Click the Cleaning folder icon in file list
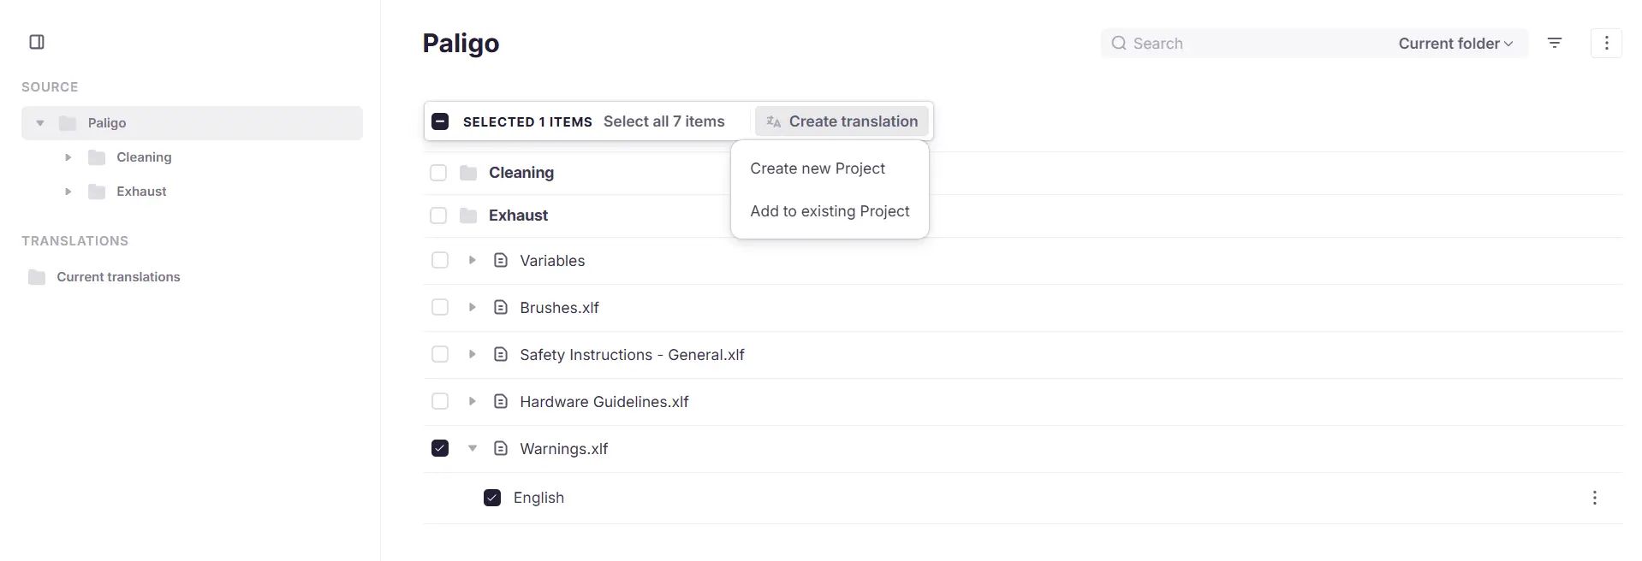The width and height of the screenshot is (1642, 561). click(468, 173)
